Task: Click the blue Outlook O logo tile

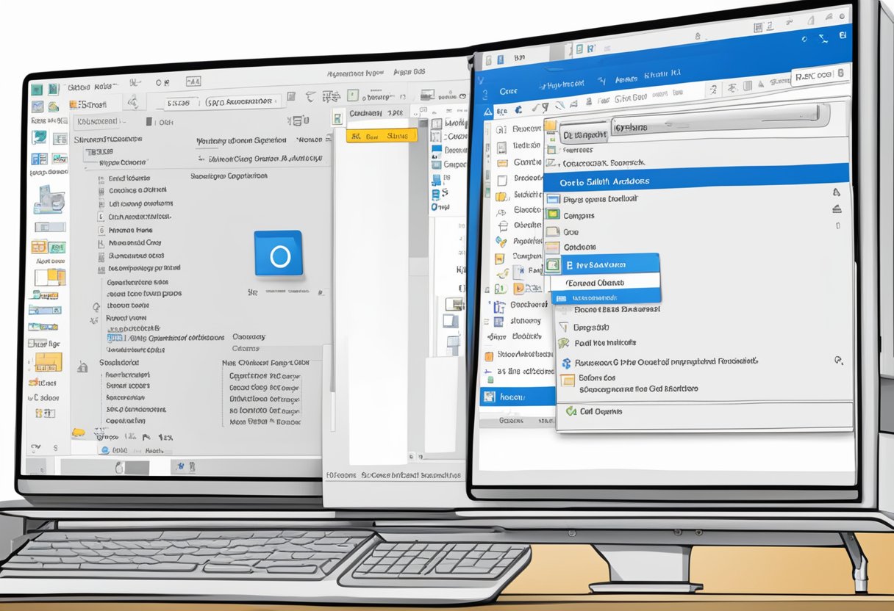Action: tap(279, 254)
